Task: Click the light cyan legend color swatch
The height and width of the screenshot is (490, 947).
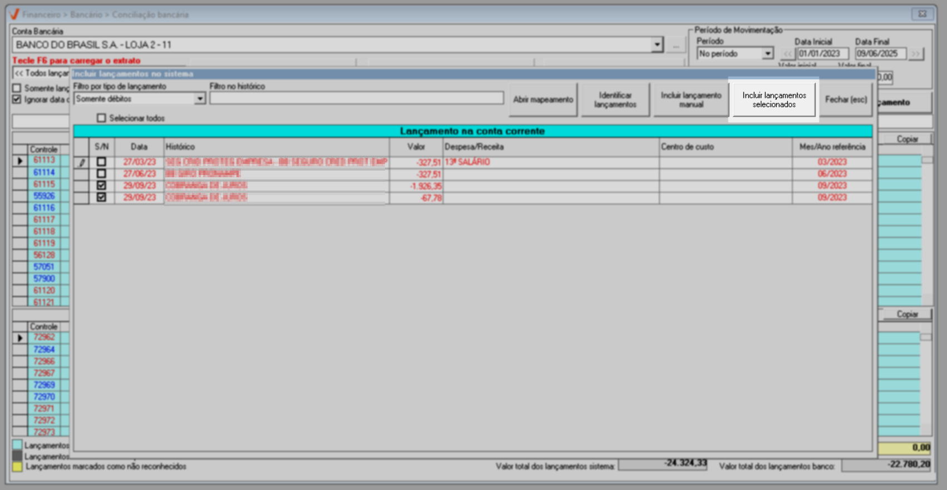Action: point(17,445)
